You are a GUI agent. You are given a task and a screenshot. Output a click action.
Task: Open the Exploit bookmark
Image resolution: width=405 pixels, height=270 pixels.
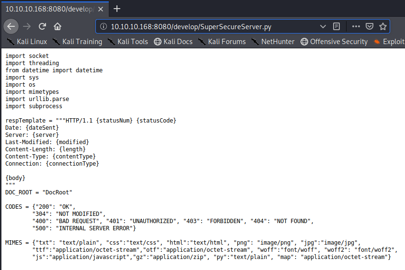(389, 42)
